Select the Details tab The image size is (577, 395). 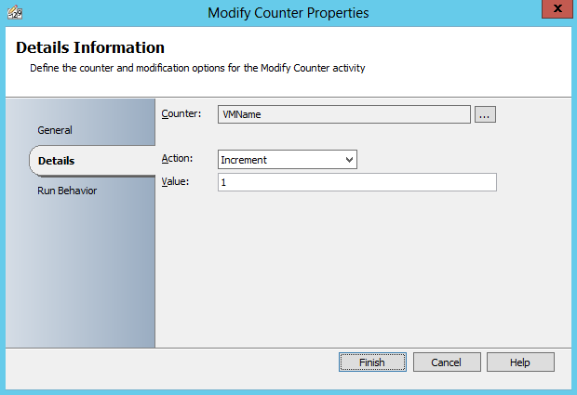coord(57,161)
